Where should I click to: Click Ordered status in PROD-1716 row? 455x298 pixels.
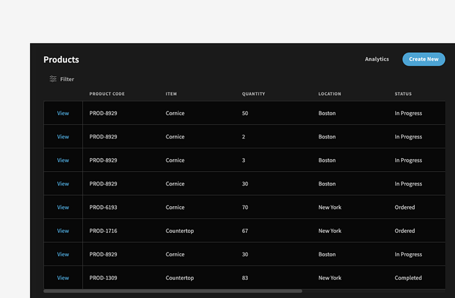[404, 231]
